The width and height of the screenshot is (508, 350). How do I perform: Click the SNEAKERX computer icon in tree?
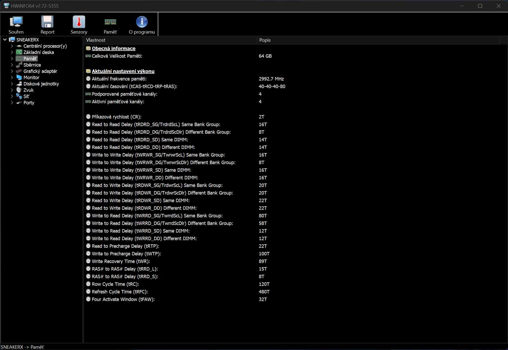[x=12, y=40]
